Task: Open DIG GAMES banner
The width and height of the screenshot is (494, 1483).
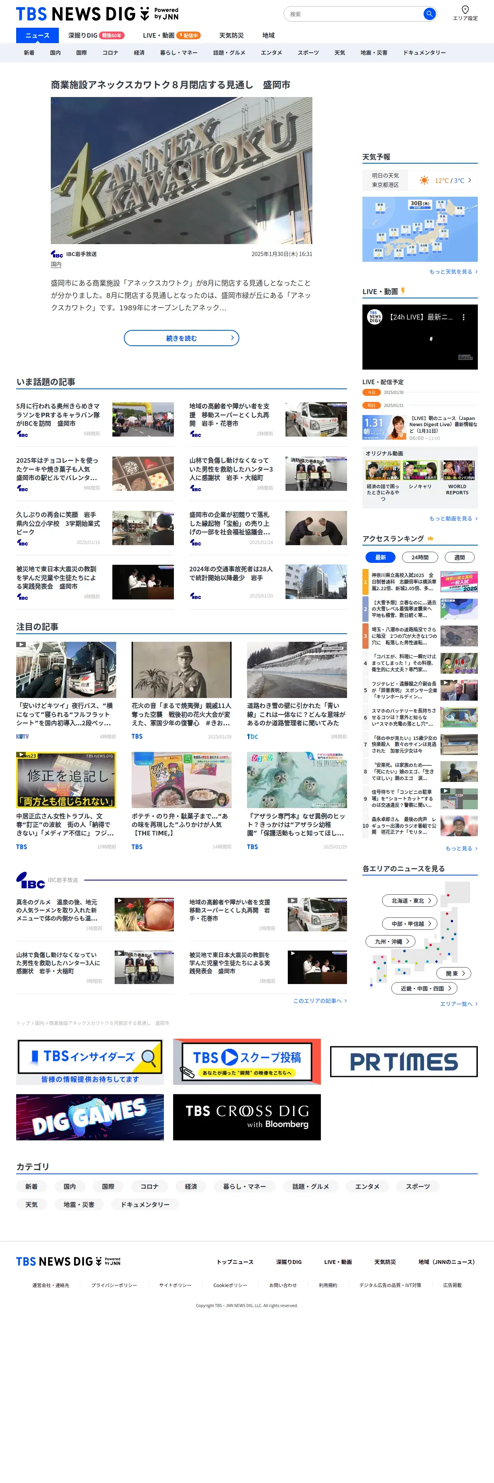Action: (90, 1117)
